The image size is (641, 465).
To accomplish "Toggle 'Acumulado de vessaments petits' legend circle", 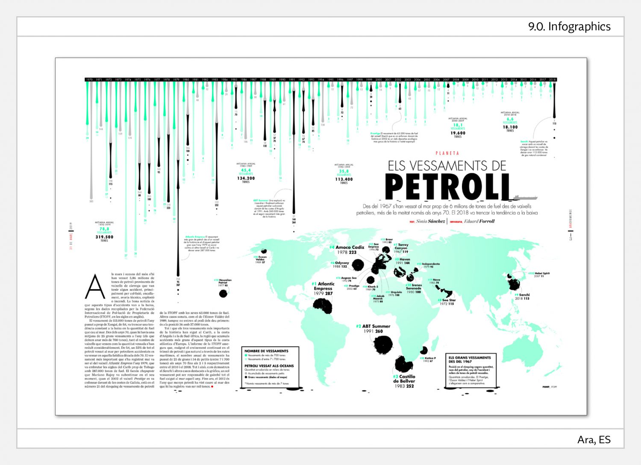I will (x=245, y=373).
